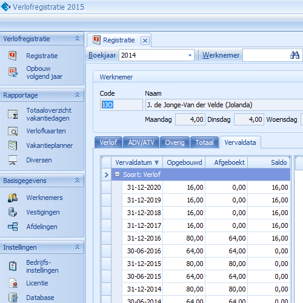Image resolution: width=303 pixels, height=303 pixels.
Task: Open Totaaloverzicht vakantiedagen report icon
Action: pos(13,115)
